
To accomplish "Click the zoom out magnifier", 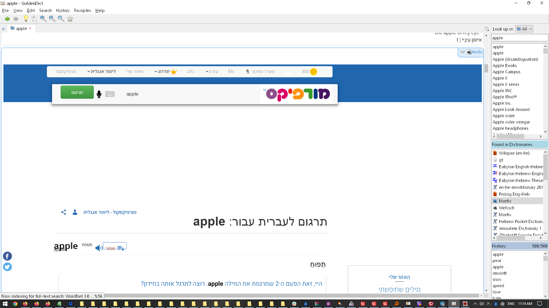I will pyautogui.click(x=52, y=19).
